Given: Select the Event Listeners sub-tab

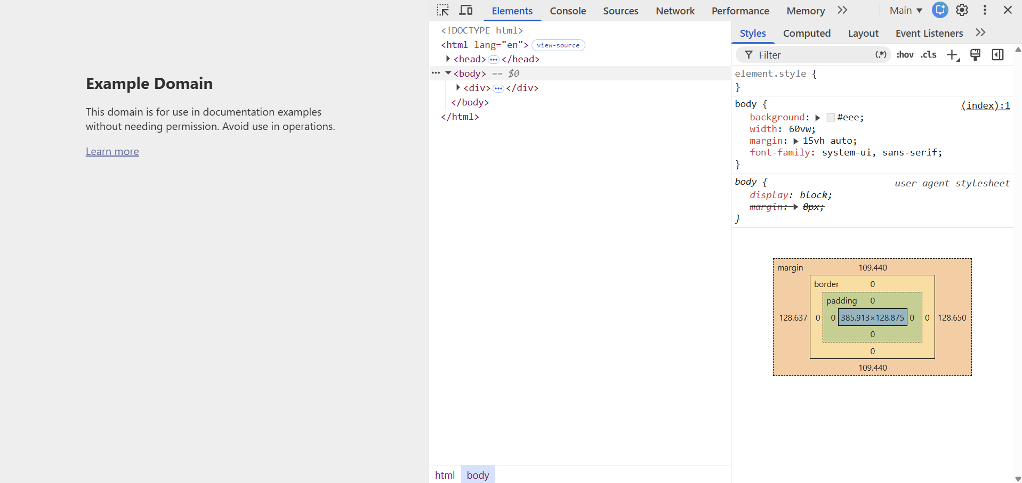Looking at the screenshot, I should (x=929, y=33).
